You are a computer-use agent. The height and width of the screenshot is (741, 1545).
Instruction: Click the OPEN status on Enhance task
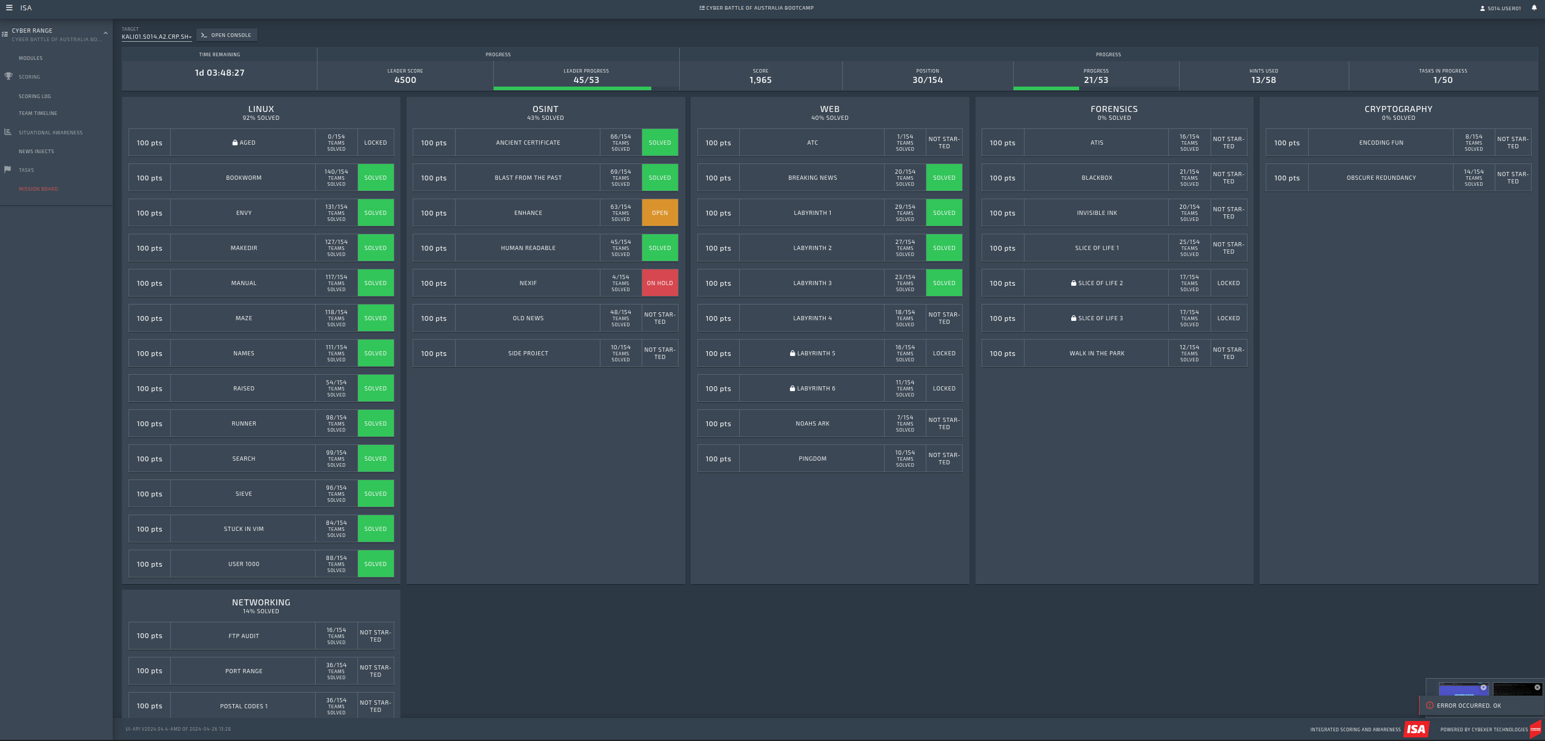(x=660, y=213)
